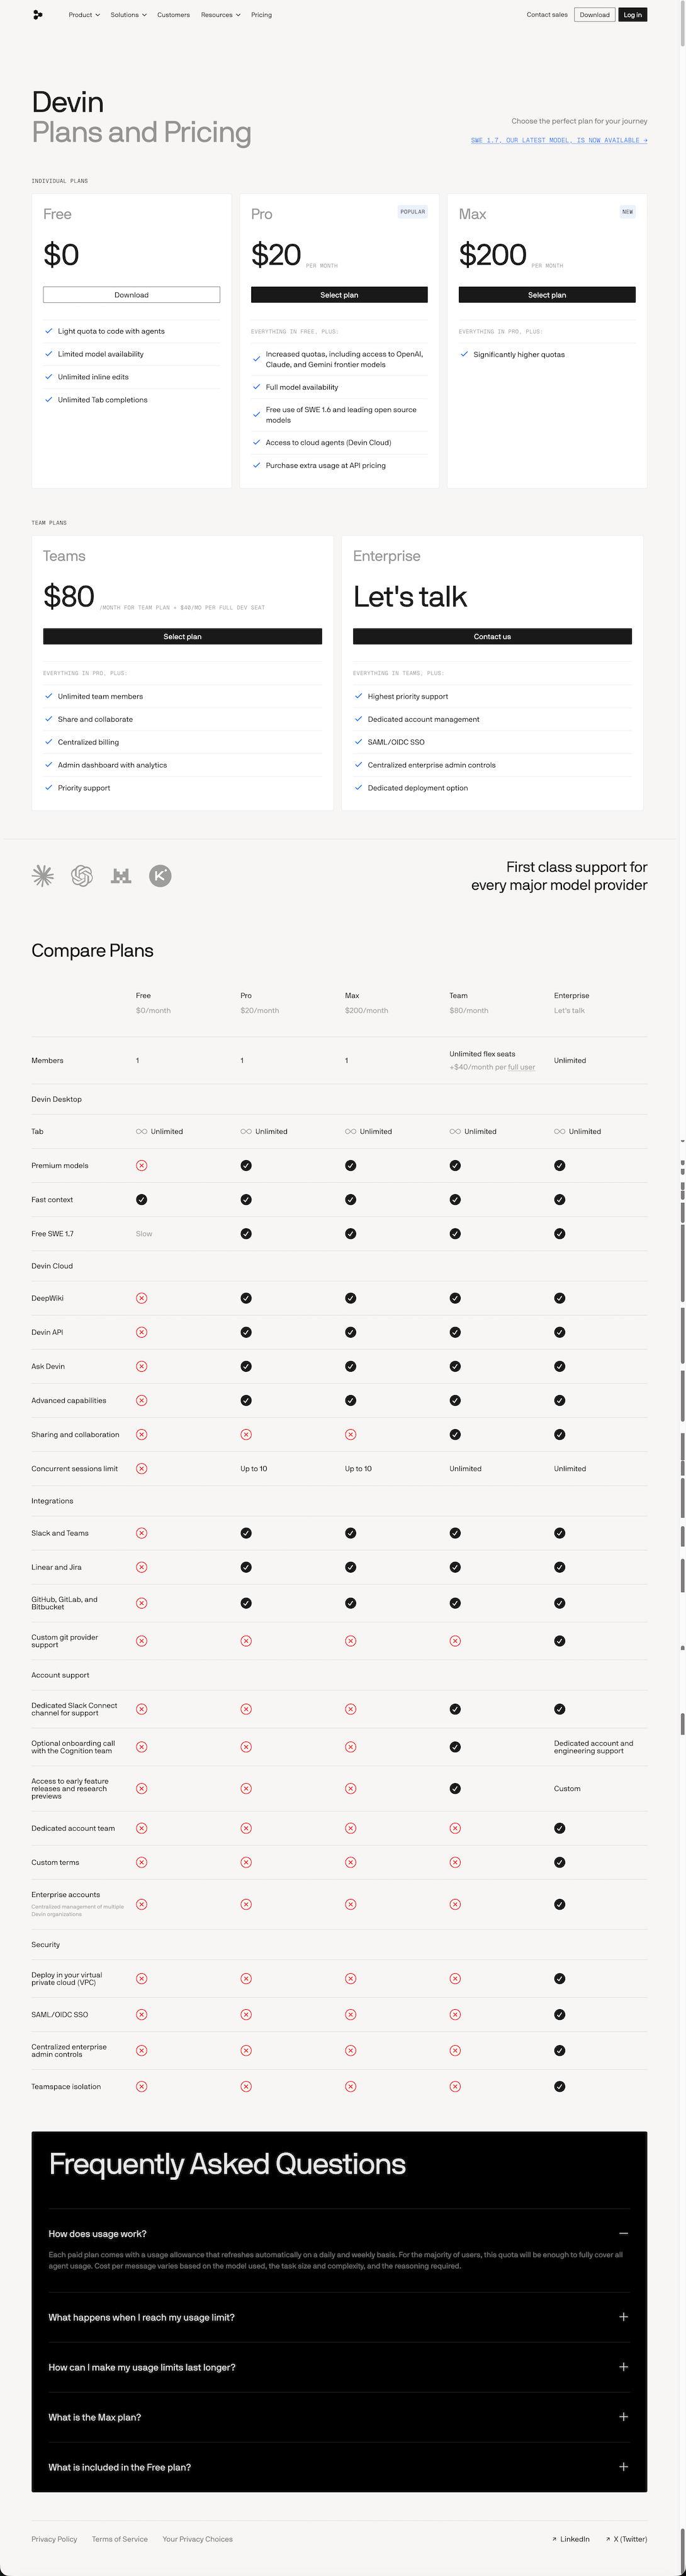Click the Mistral provider logo icon
The width and height of the screenshot is (686, 2576).
point(121,876)
